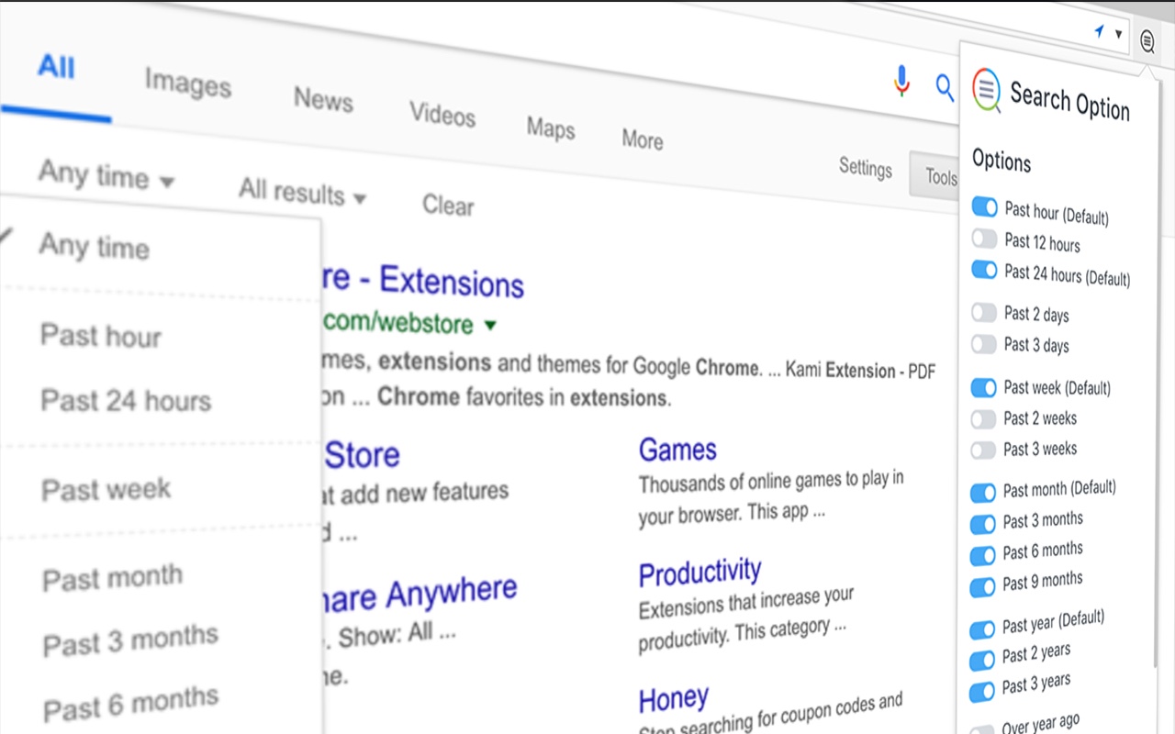Turn off Past 3 years switch
Screen dimensions: 1175x734
982,691
